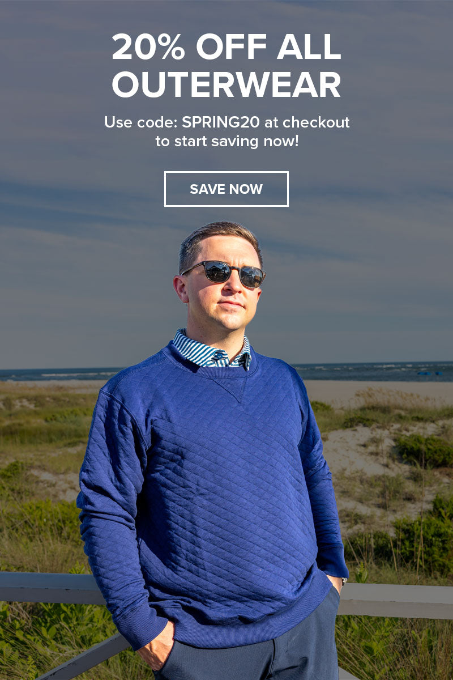Click the ocean waves on the horizon
453x680 pixels.
point(374,372)
